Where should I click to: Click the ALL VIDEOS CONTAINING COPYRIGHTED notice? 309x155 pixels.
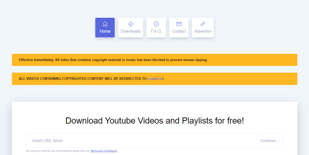coord(154,79)
